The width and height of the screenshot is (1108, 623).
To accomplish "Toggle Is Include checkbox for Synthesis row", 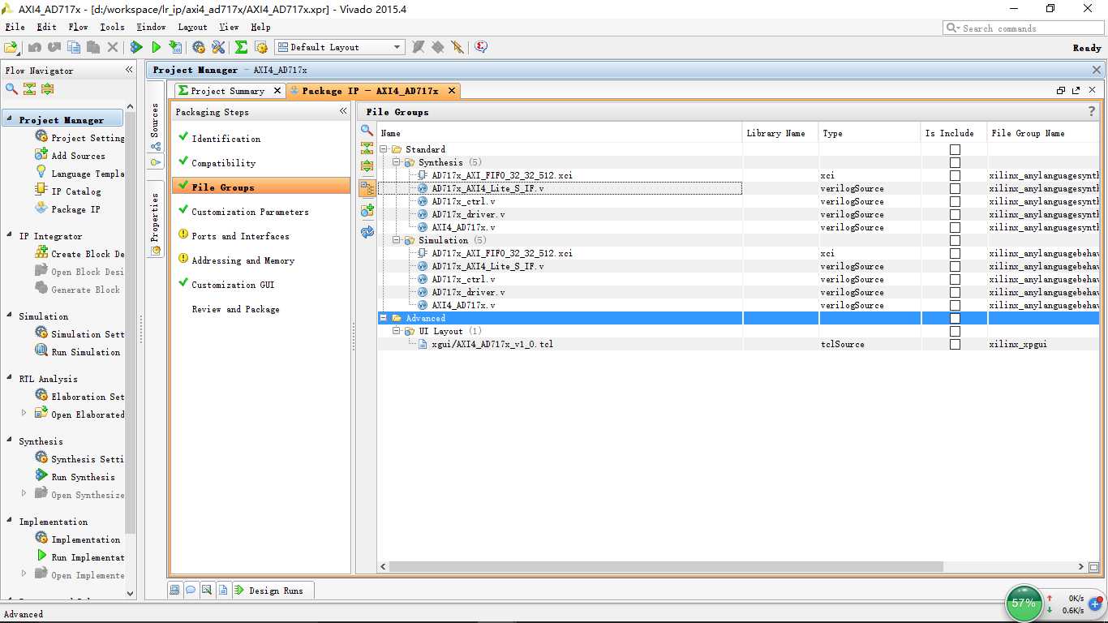I will tap(955, 162).
